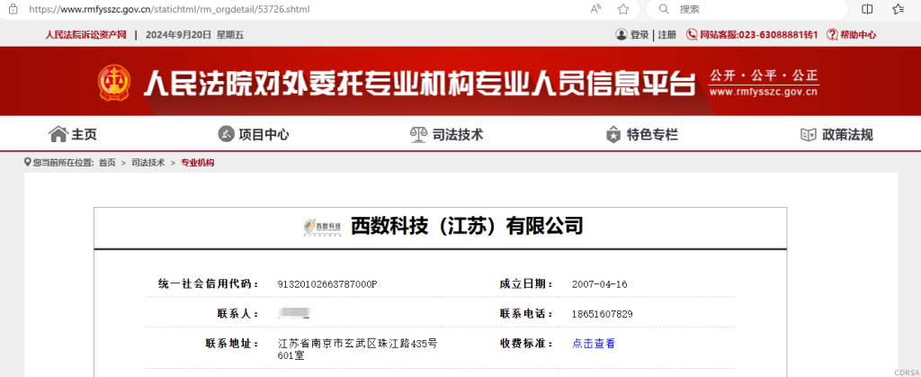921x377 pixels.
Task: Go to 司法技术 in the breadcrumb
Action: click(148, 163)
